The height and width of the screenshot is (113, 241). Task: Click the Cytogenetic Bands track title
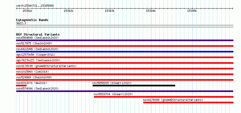32,20
